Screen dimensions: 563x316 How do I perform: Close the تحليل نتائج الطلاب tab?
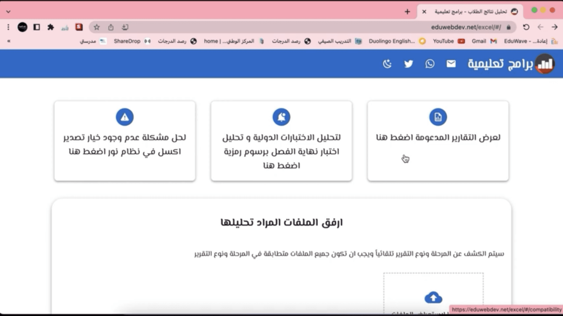[x=424, y=12]
